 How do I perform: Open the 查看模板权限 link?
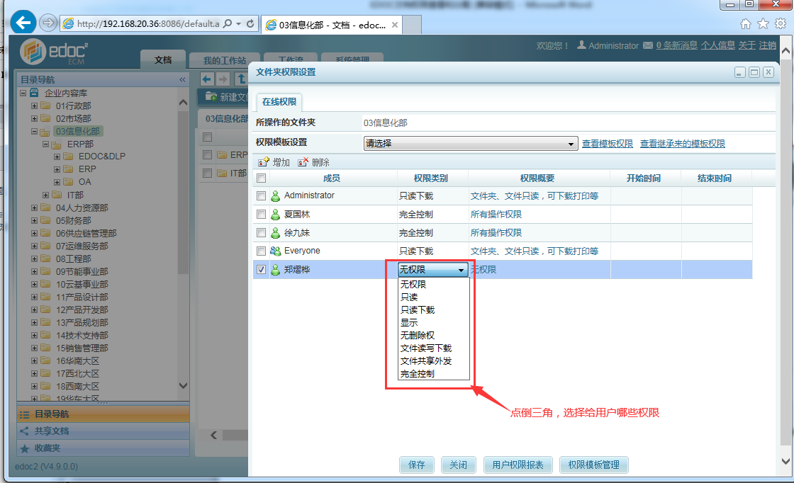tap(607, 144)
